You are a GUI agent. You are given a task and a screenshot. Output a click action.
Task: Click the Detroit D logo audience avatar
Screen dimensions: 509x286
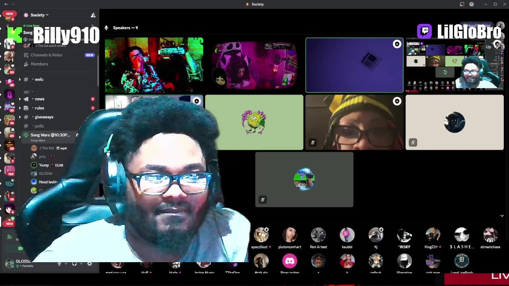pyautogui.click(x=462, y=261)
